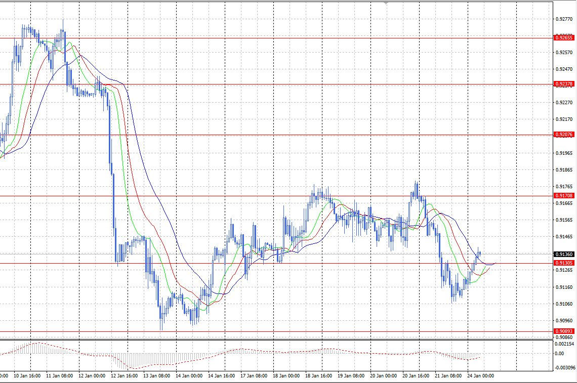Select the red 0.91708 level label
This screenshot has width=577, height=383.
tap(564, 196)
